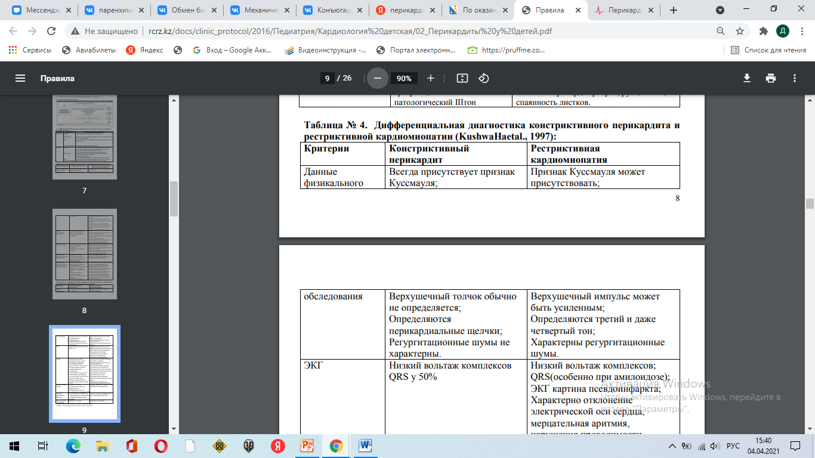The width and height of the screenshot is (815, 458).
Task: Open PowerPoint from the taskbar
Action: click(307, 445)
